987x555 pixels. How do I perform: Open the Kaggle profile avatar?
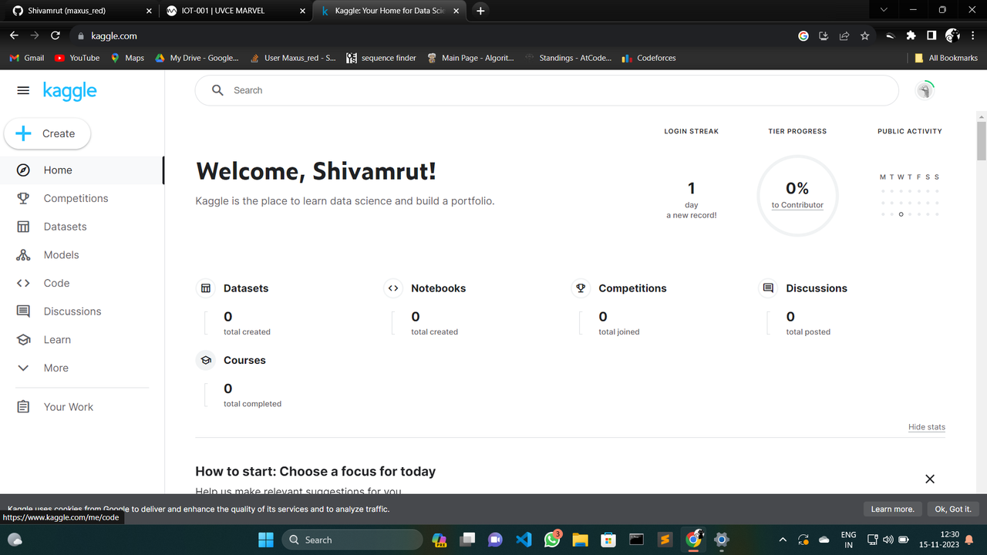(925, 90)
